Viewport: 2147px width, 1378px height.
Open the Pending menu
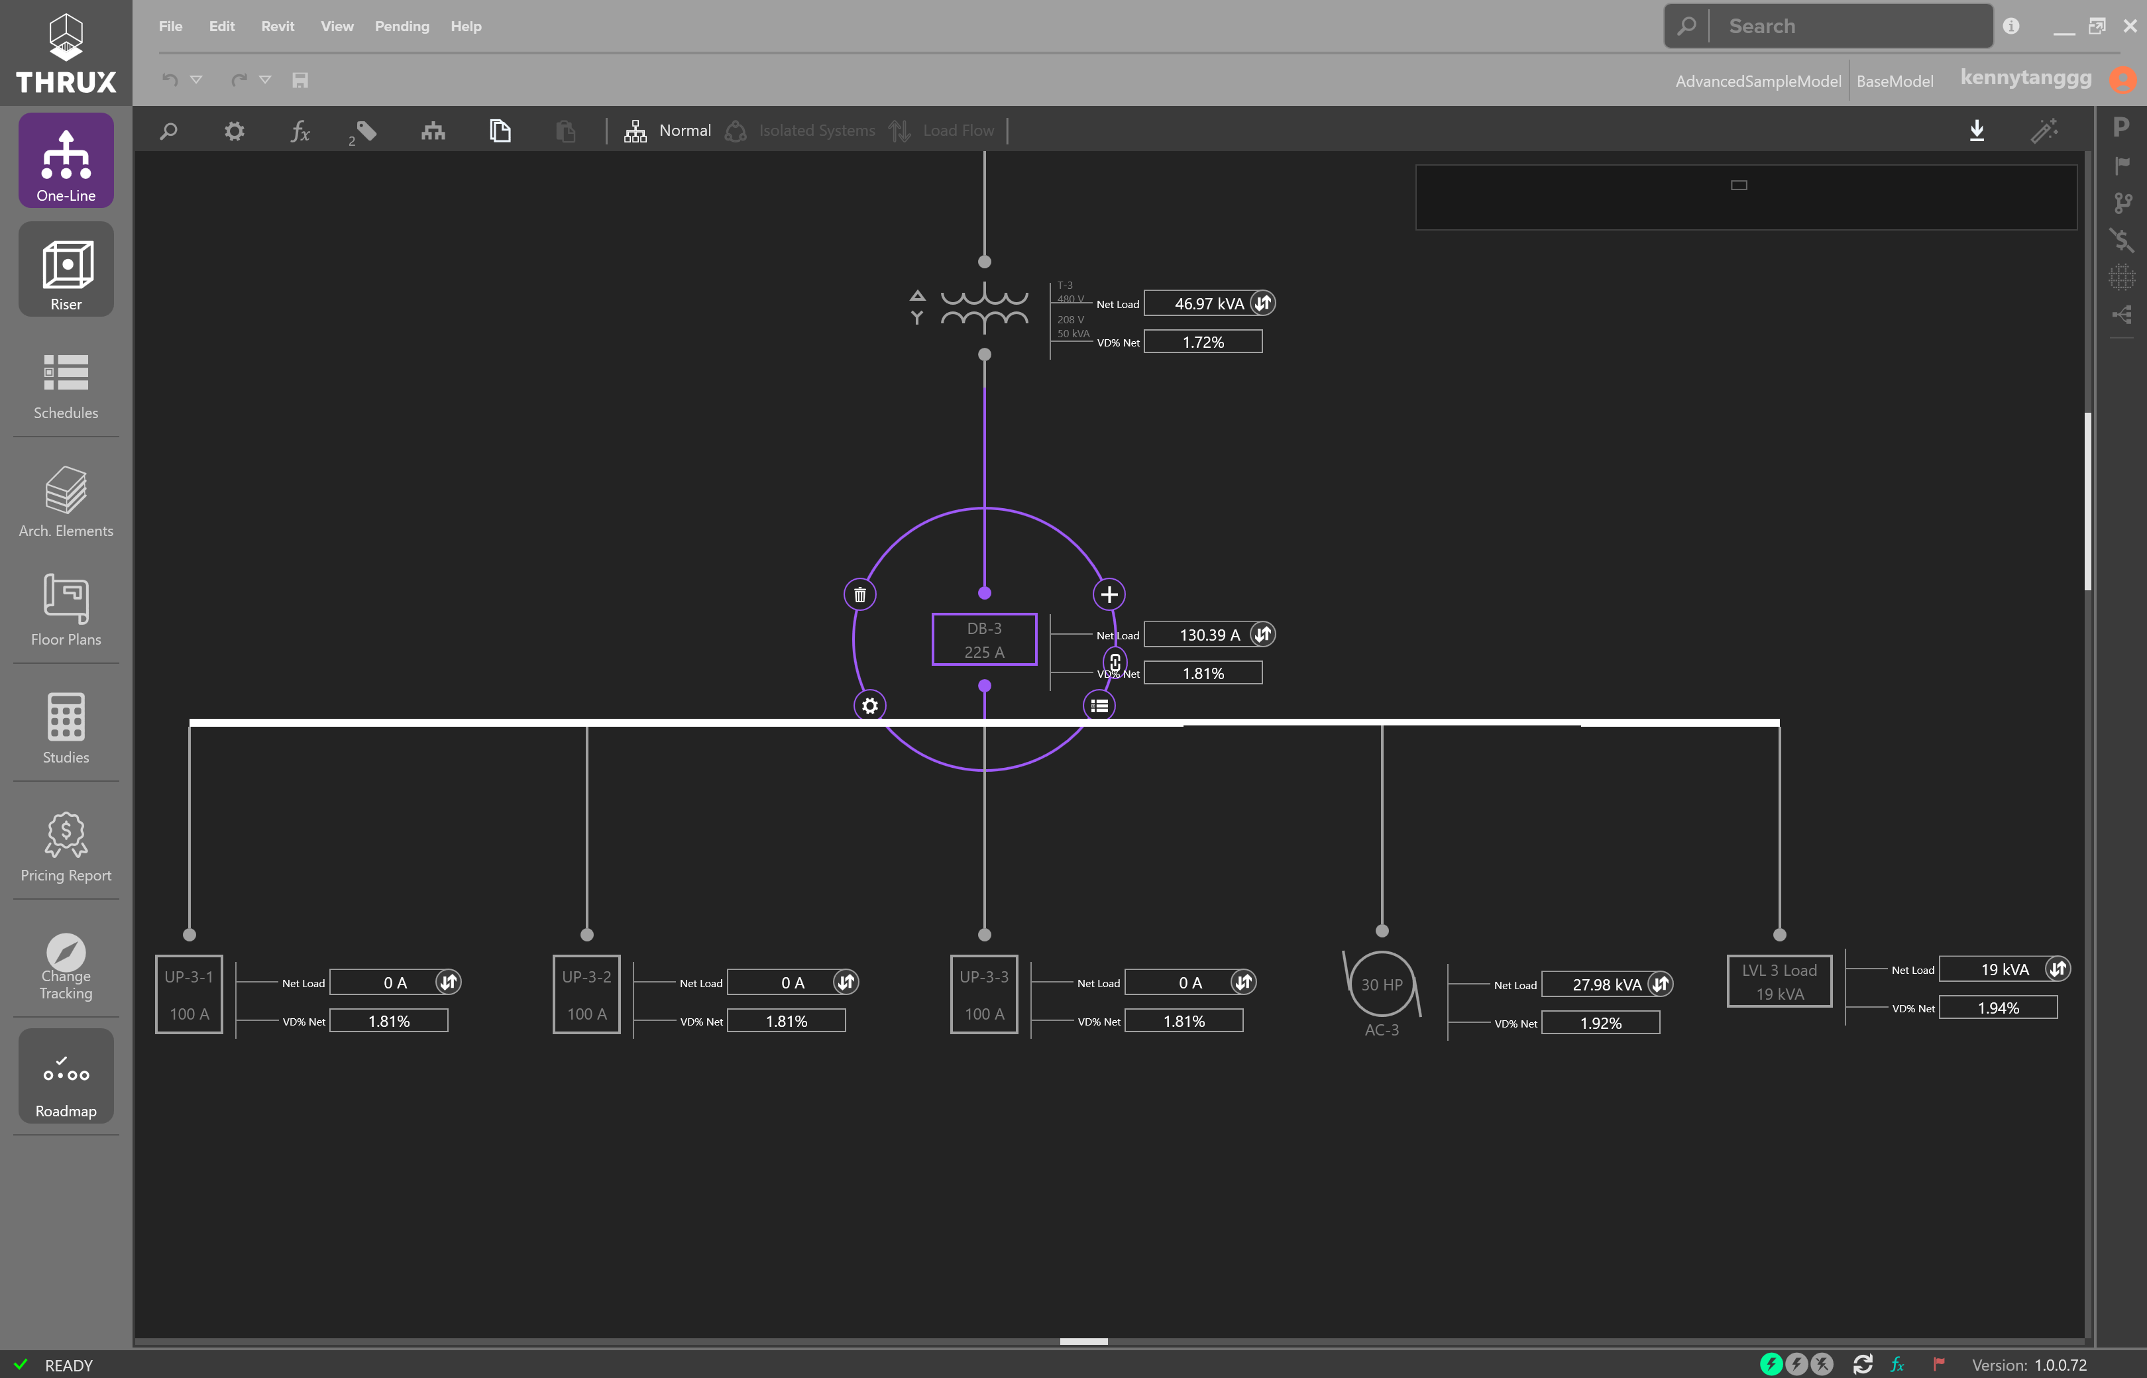click(x=402, y=27)
